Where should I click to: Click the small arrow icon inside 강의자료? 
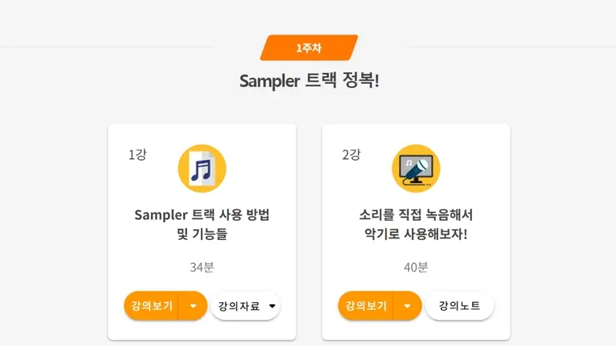(x=273, y=306)
